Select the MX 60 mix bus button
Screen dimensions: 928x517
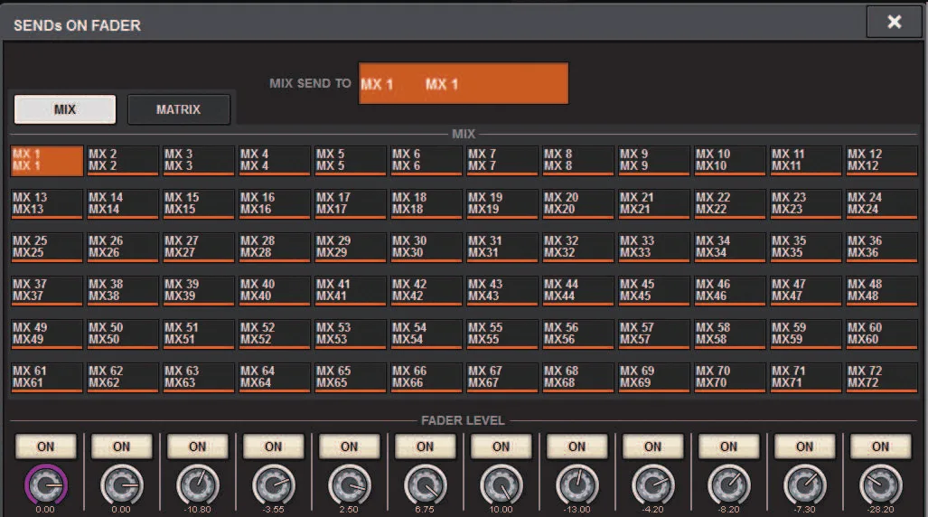pyautogui.click(x=881, y=334)
